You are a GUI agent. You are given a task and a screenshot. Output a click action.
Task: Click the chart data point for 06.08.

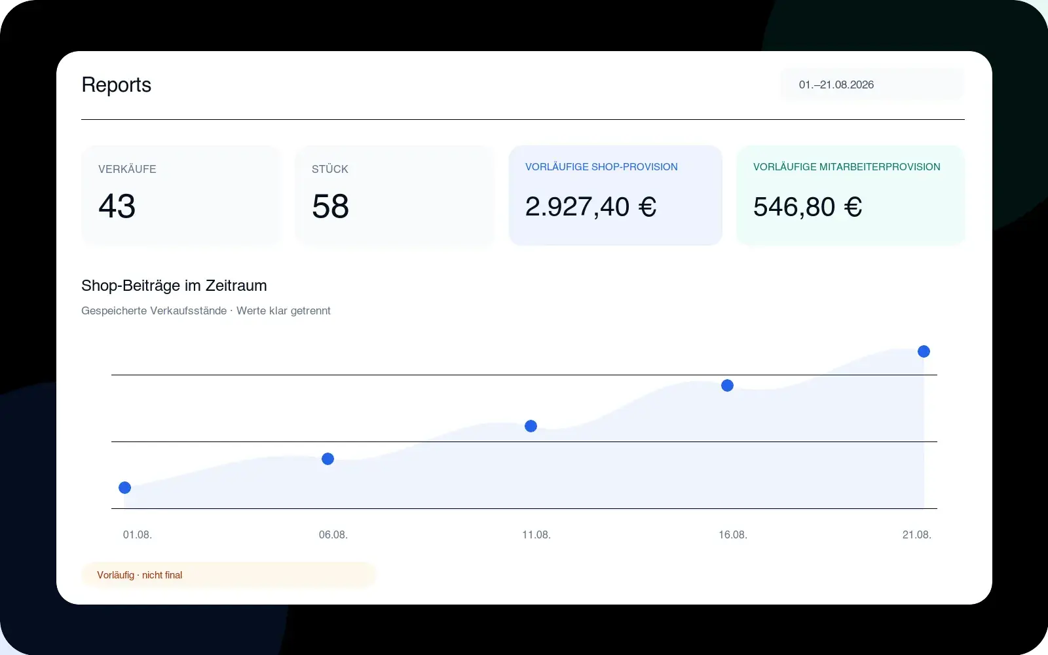[x=327, y=458]
